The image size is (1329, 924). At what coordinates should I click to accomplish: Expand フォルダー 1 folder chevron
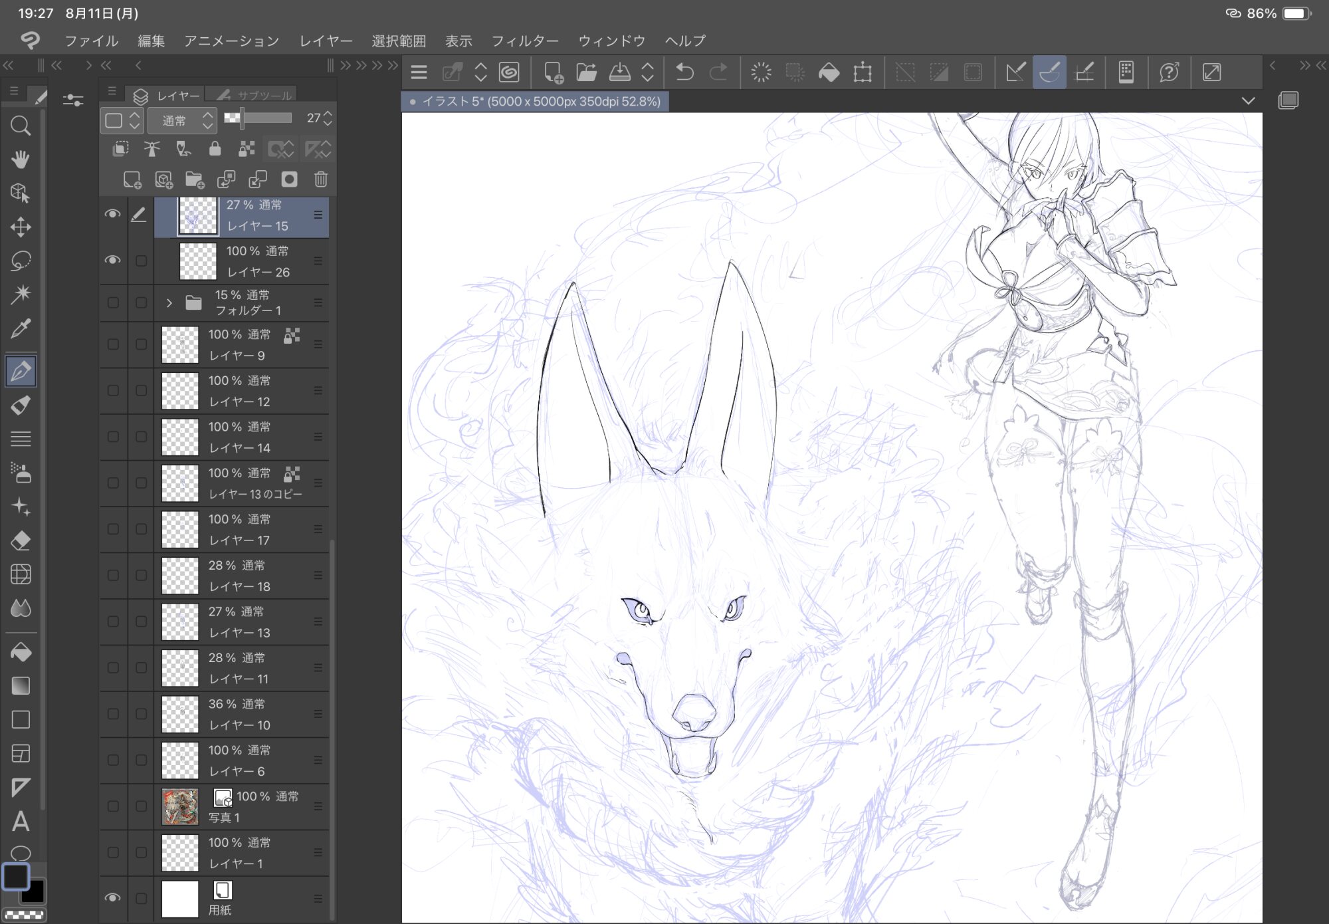point(169,303)
